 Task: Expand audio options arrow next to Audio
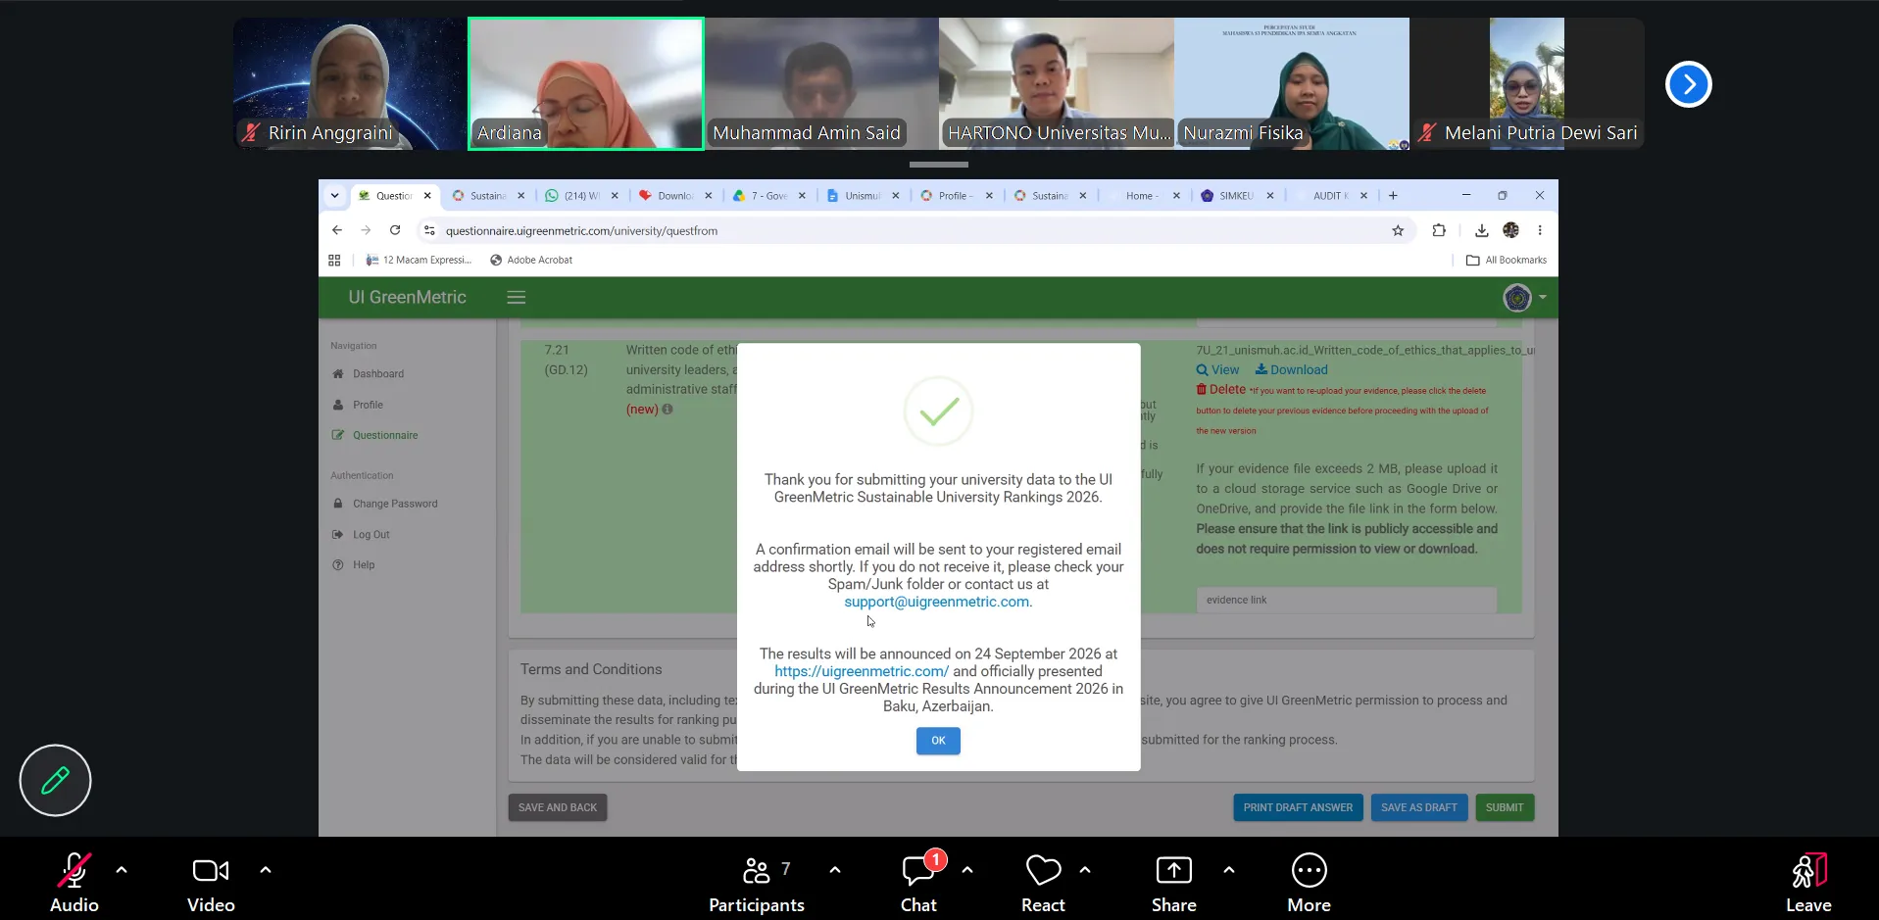pos(122,869)
